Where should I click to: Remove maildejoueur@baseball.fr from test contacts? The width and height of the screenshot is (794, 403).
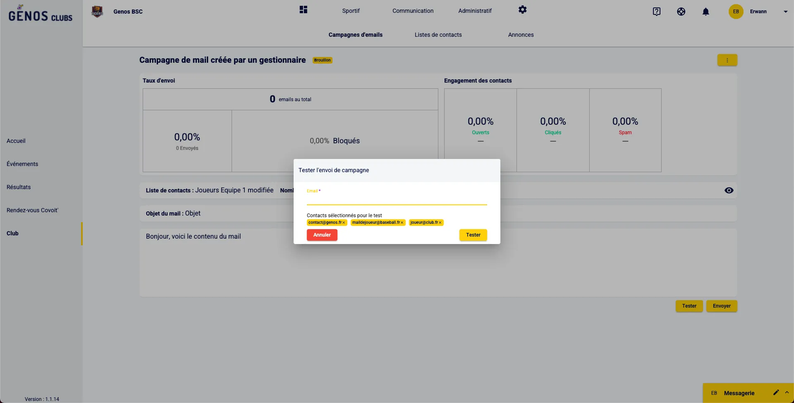pos(402,223)
